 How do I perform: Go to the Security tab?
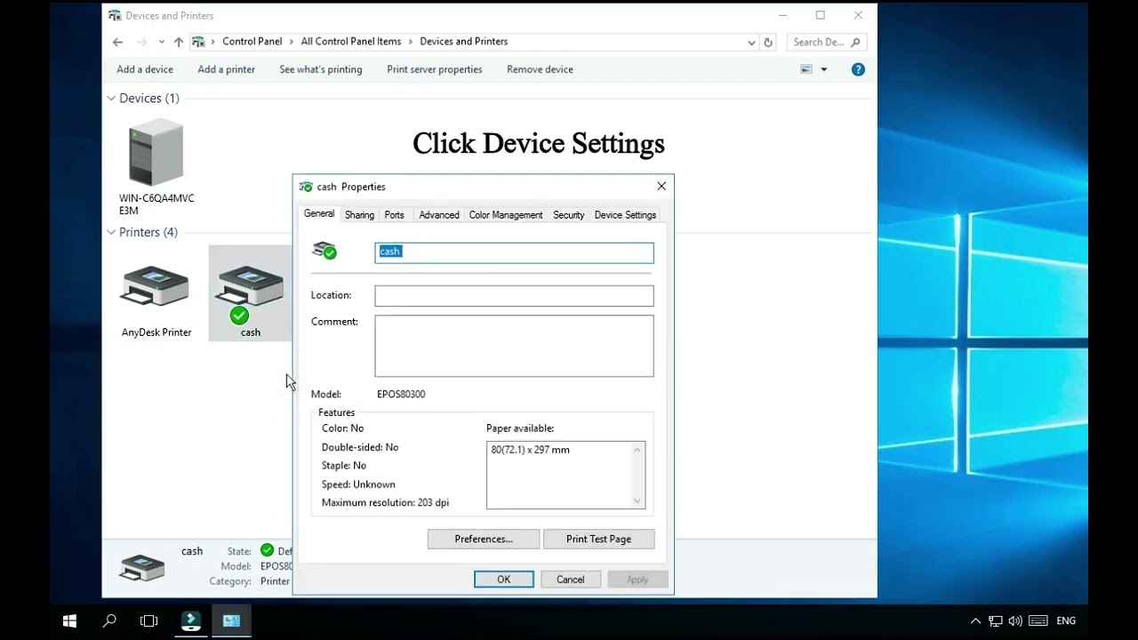click(x=568, y=215)
